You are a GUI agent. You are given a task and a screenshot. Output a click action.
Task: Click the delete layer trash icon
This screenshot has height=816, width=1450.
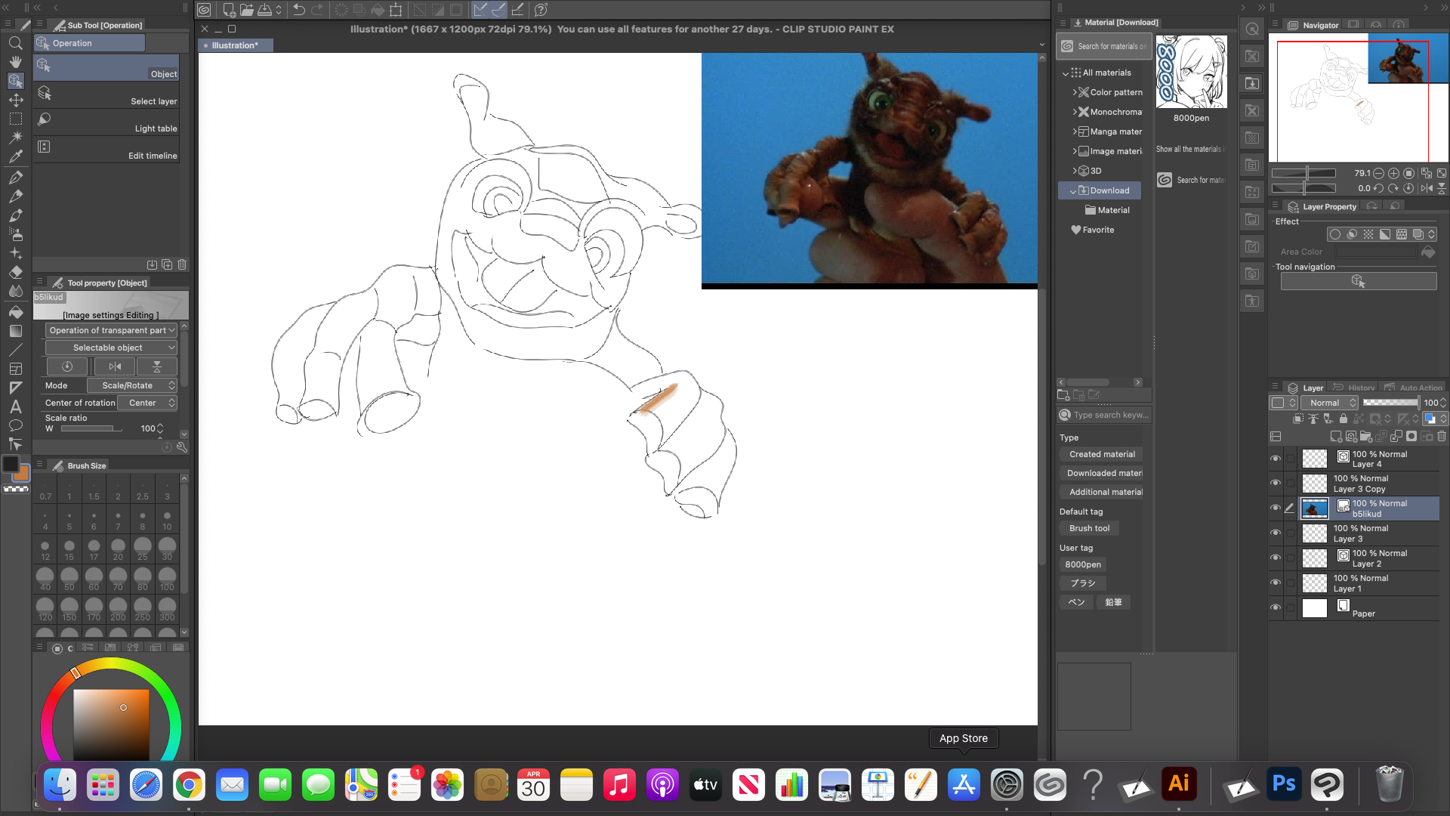point(1442,436)
